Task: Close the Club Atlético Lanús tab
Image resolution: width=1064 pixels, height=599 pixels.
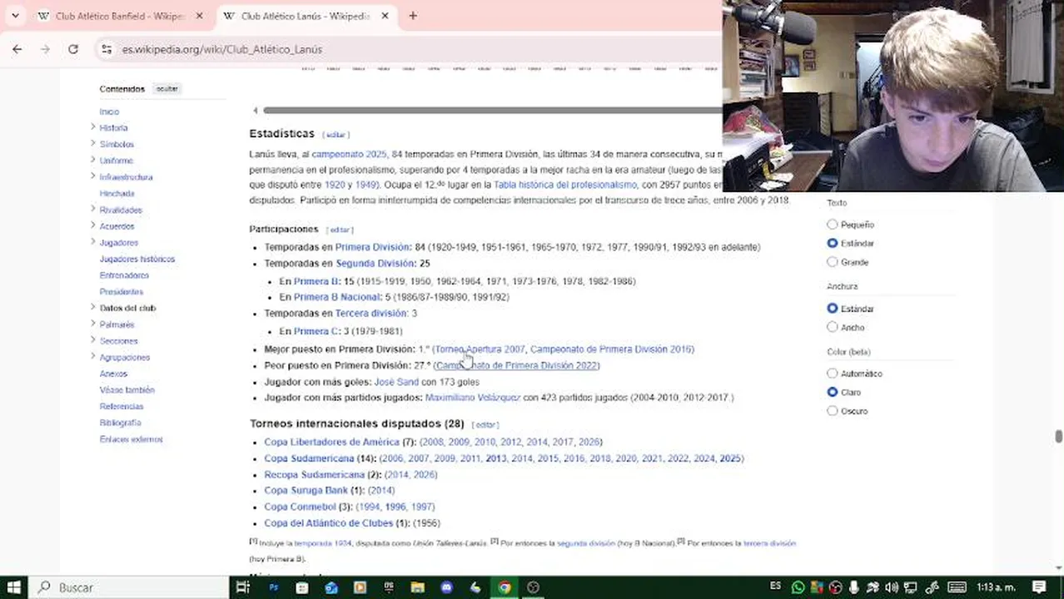Action: click(x=385, y=16)
